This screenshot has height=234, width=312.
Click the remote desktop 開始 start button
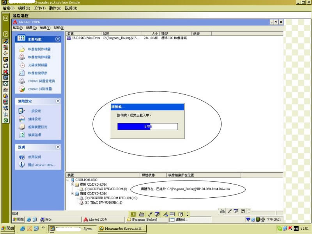pyautogui.click(x=18, y=220)
